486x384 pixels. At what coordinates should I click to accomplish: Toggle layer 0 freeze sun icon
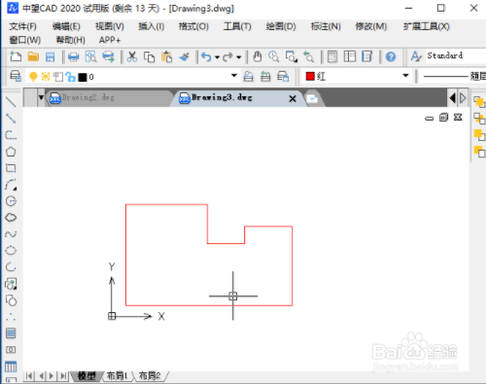[46, 77]
